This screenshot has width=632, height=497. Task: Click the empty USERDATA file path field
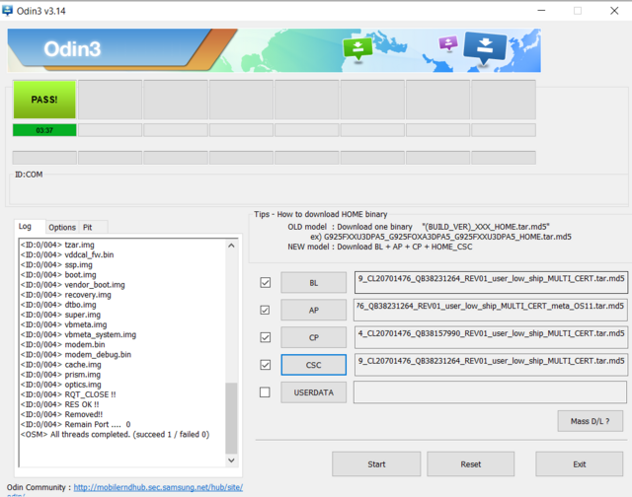[491, 391]
